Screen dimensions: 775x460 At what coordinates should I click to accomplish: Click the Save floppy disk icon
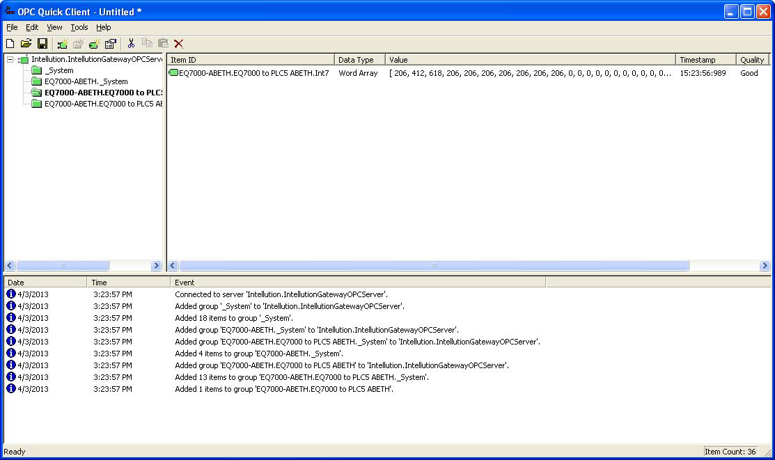click(42, 43)
